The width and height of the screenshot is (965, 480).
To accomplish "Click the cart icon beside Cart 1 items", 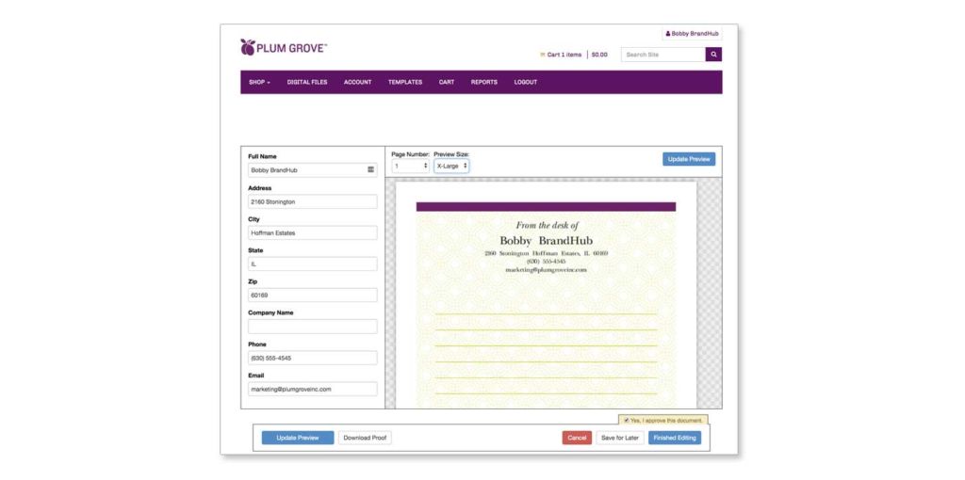I will [x=542, y=55].
